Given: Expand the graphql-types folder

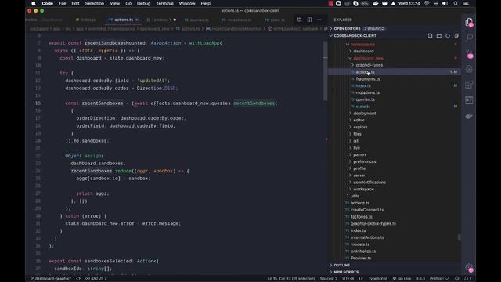Looking at the screenshot, I should pos(369,65).
